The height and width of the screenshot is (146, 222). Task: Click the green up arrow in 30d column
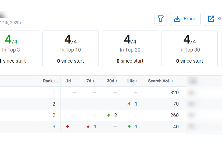pos(109,115)
